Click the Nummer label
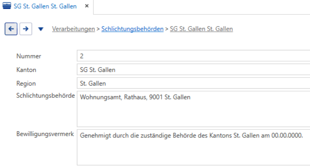The image size is (310, 167). click(29, 56)
